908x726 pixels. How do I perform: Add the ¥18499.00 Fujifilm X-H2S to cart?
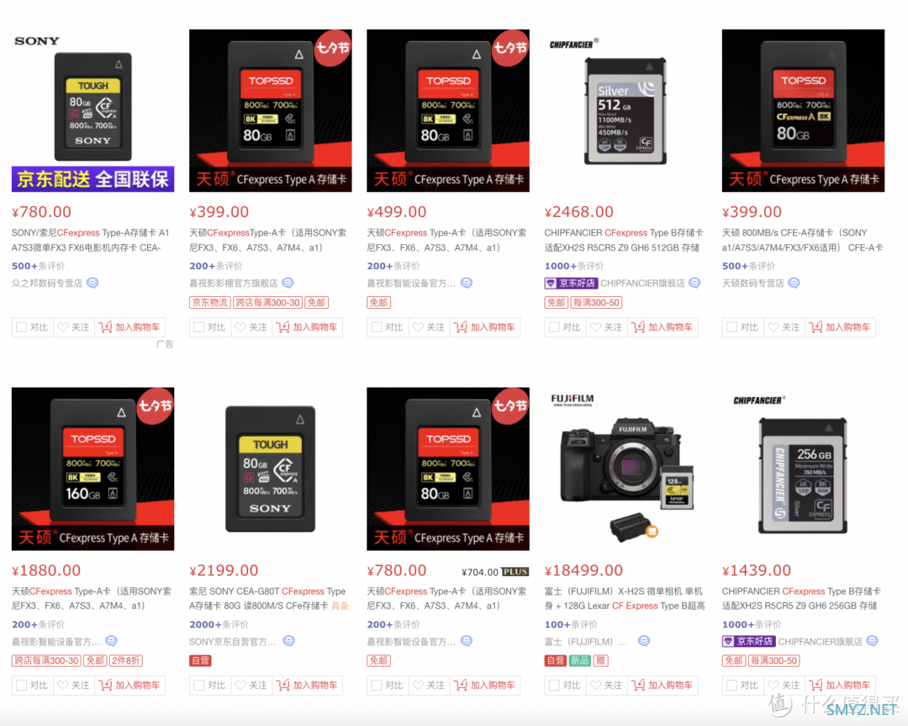pyautogui.click(x=663, y=686)
